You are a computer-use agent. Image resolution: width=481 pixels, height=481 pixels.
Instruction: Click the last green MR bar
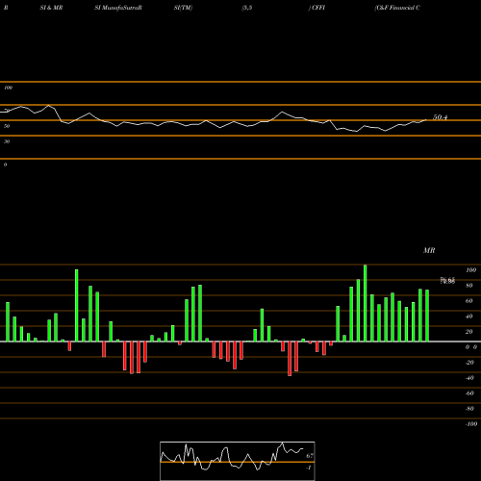[427, 316]
